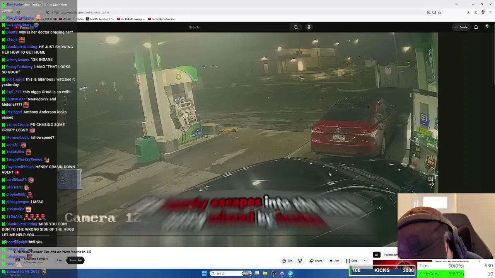The image size is (495, 278).
Task: Open more actions ellipsis under video
Action: pyautogui.click(x=365, y=261)
